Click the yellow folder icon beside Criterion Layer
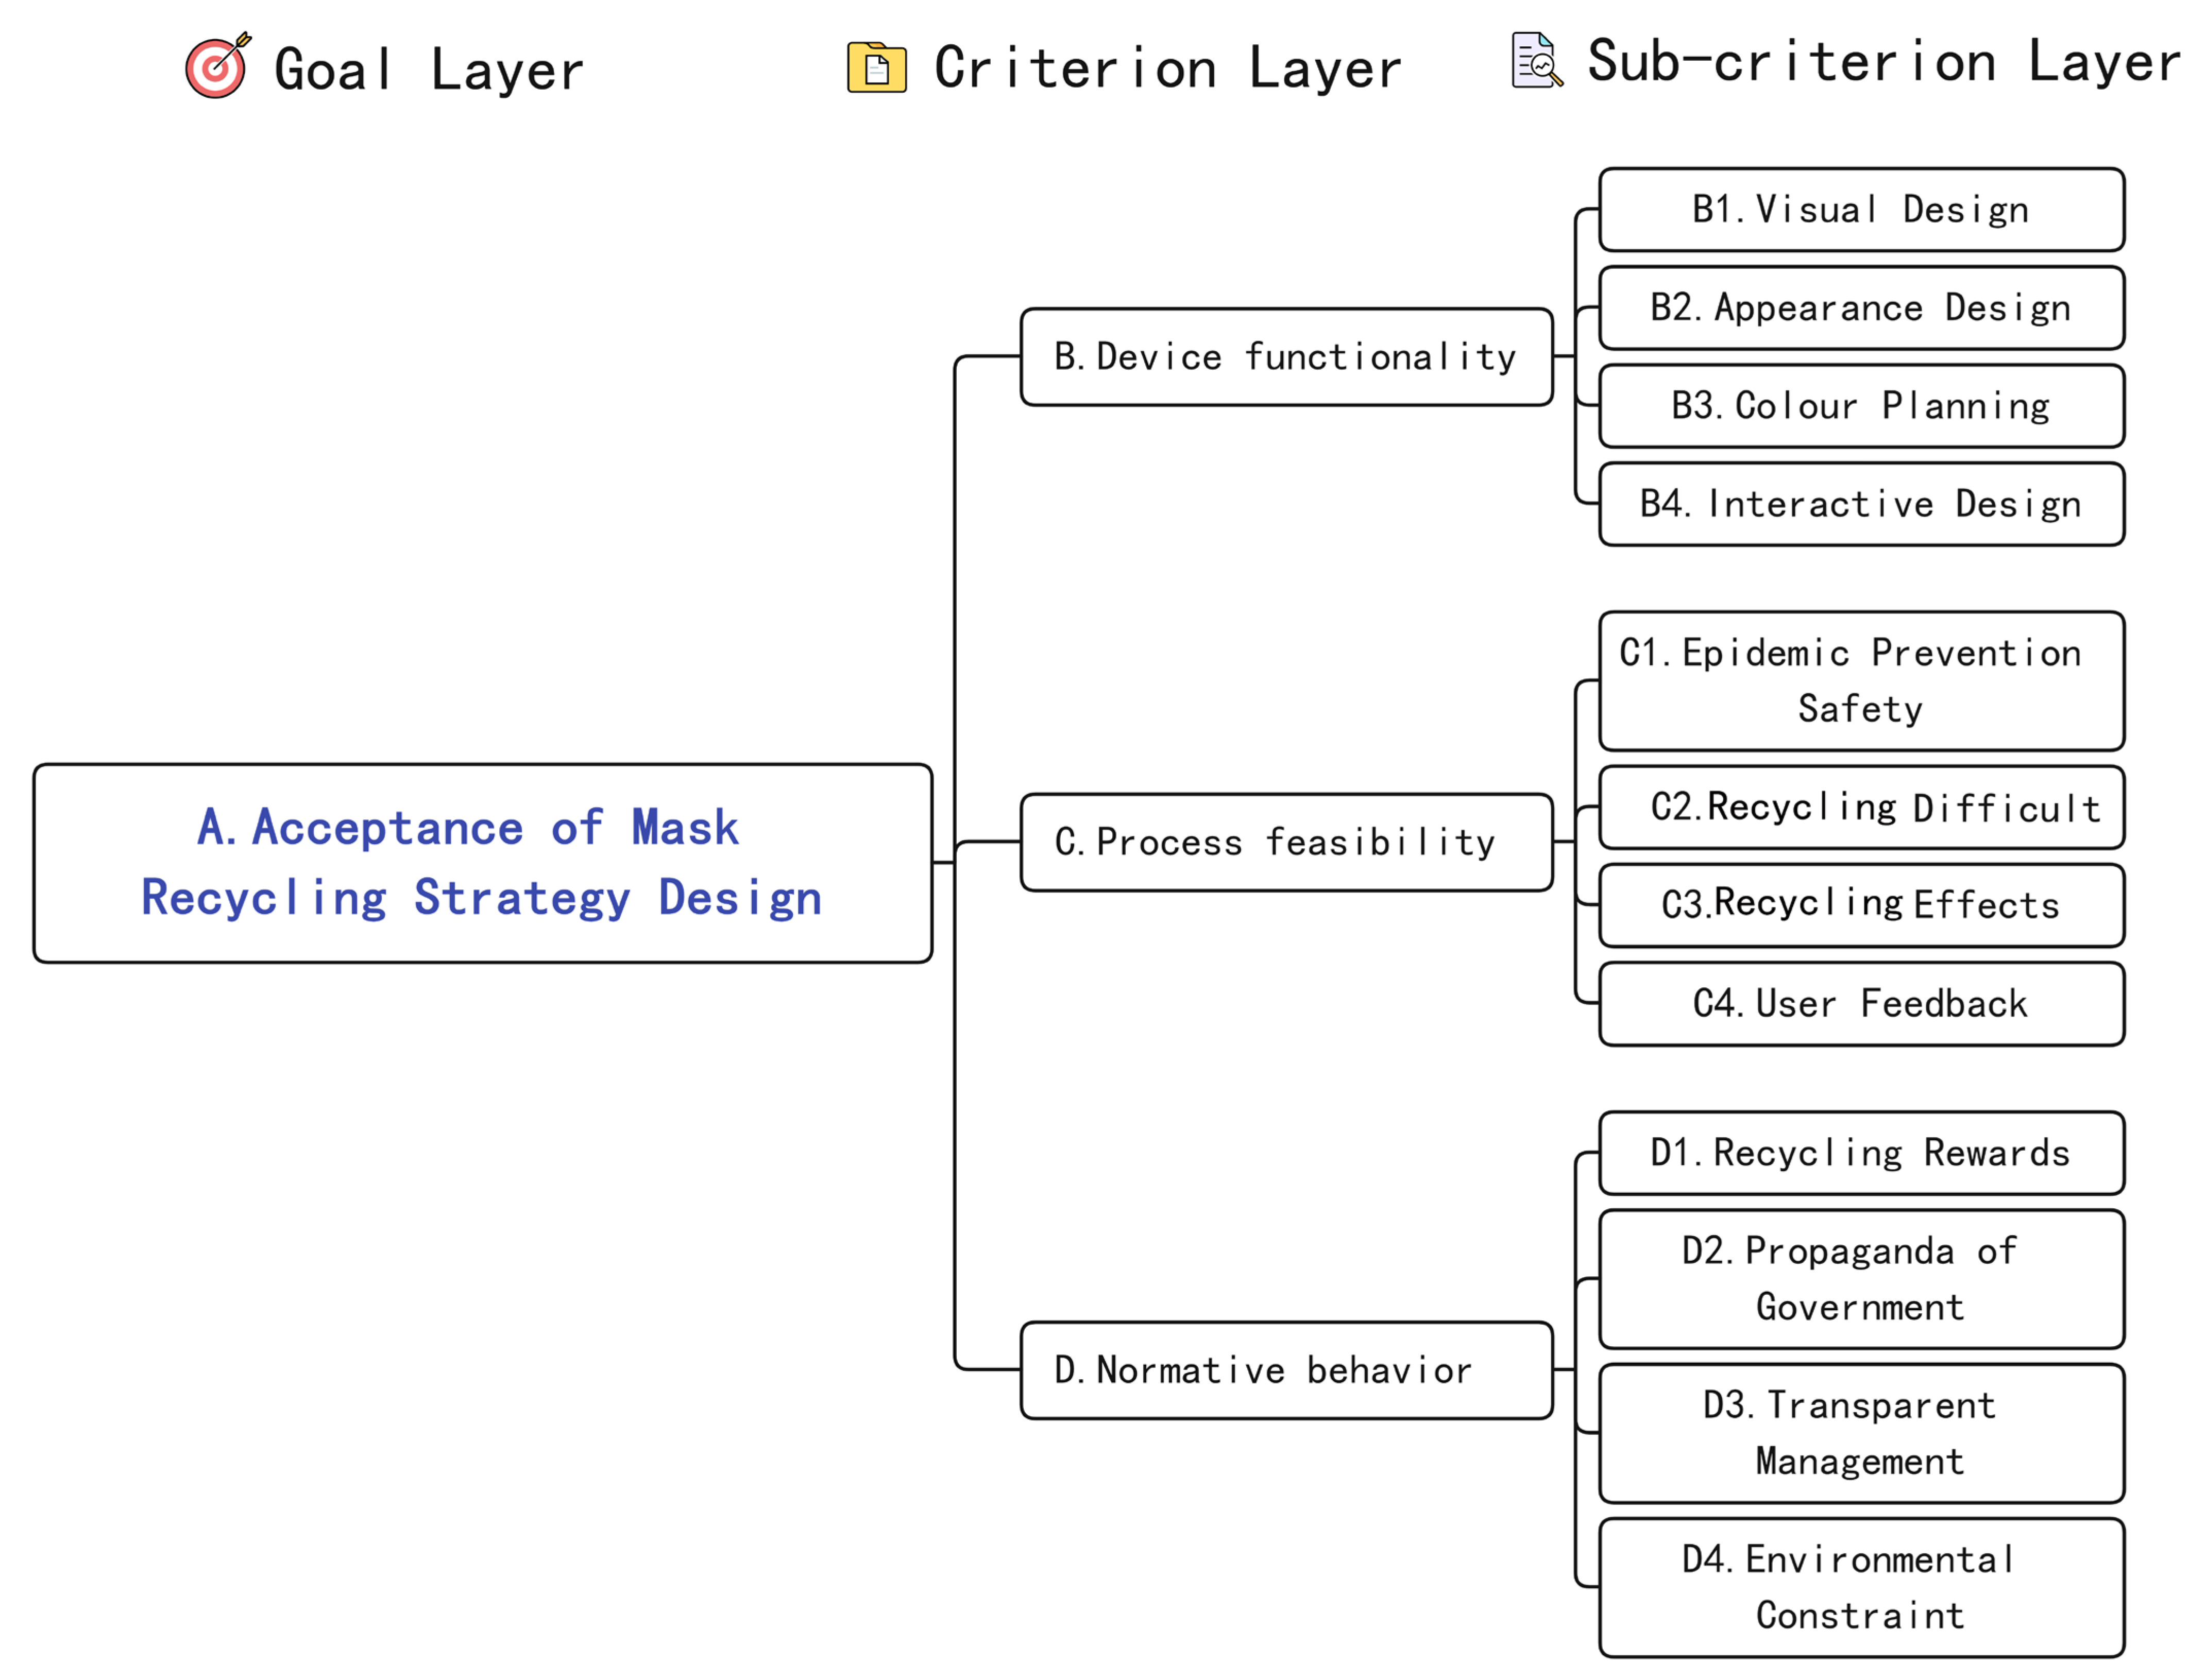Viewport: 2206px width, 1680px height. [876, 67]
